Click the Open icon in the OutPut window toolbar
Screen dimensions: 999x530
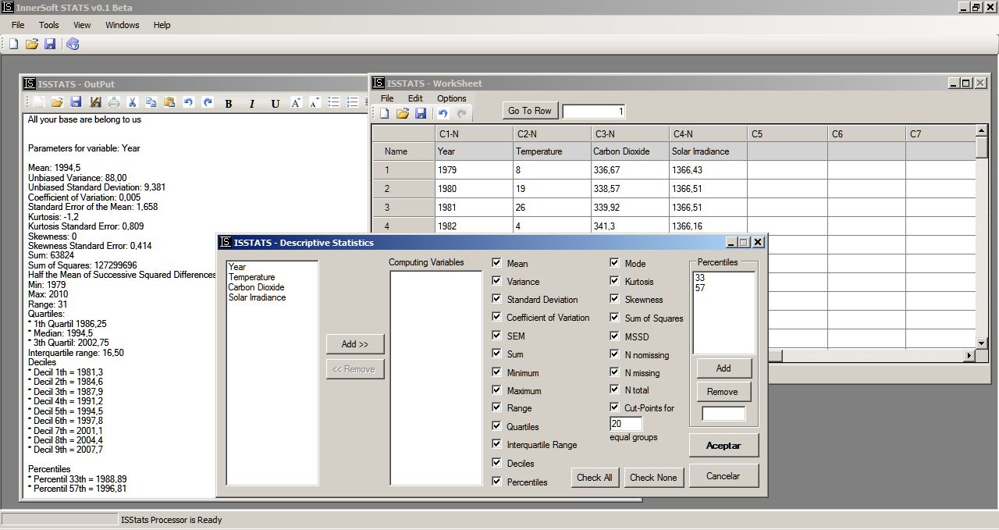[x=57, y=102]
